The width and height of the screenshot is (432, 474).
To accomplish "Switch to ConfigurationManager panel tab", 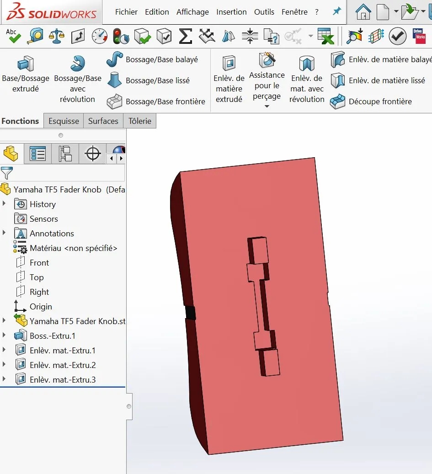I will pos(65,154).
